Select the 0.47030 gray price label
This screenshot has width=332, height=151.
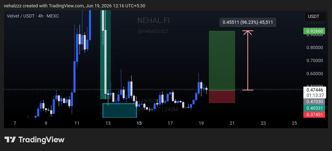314,102
